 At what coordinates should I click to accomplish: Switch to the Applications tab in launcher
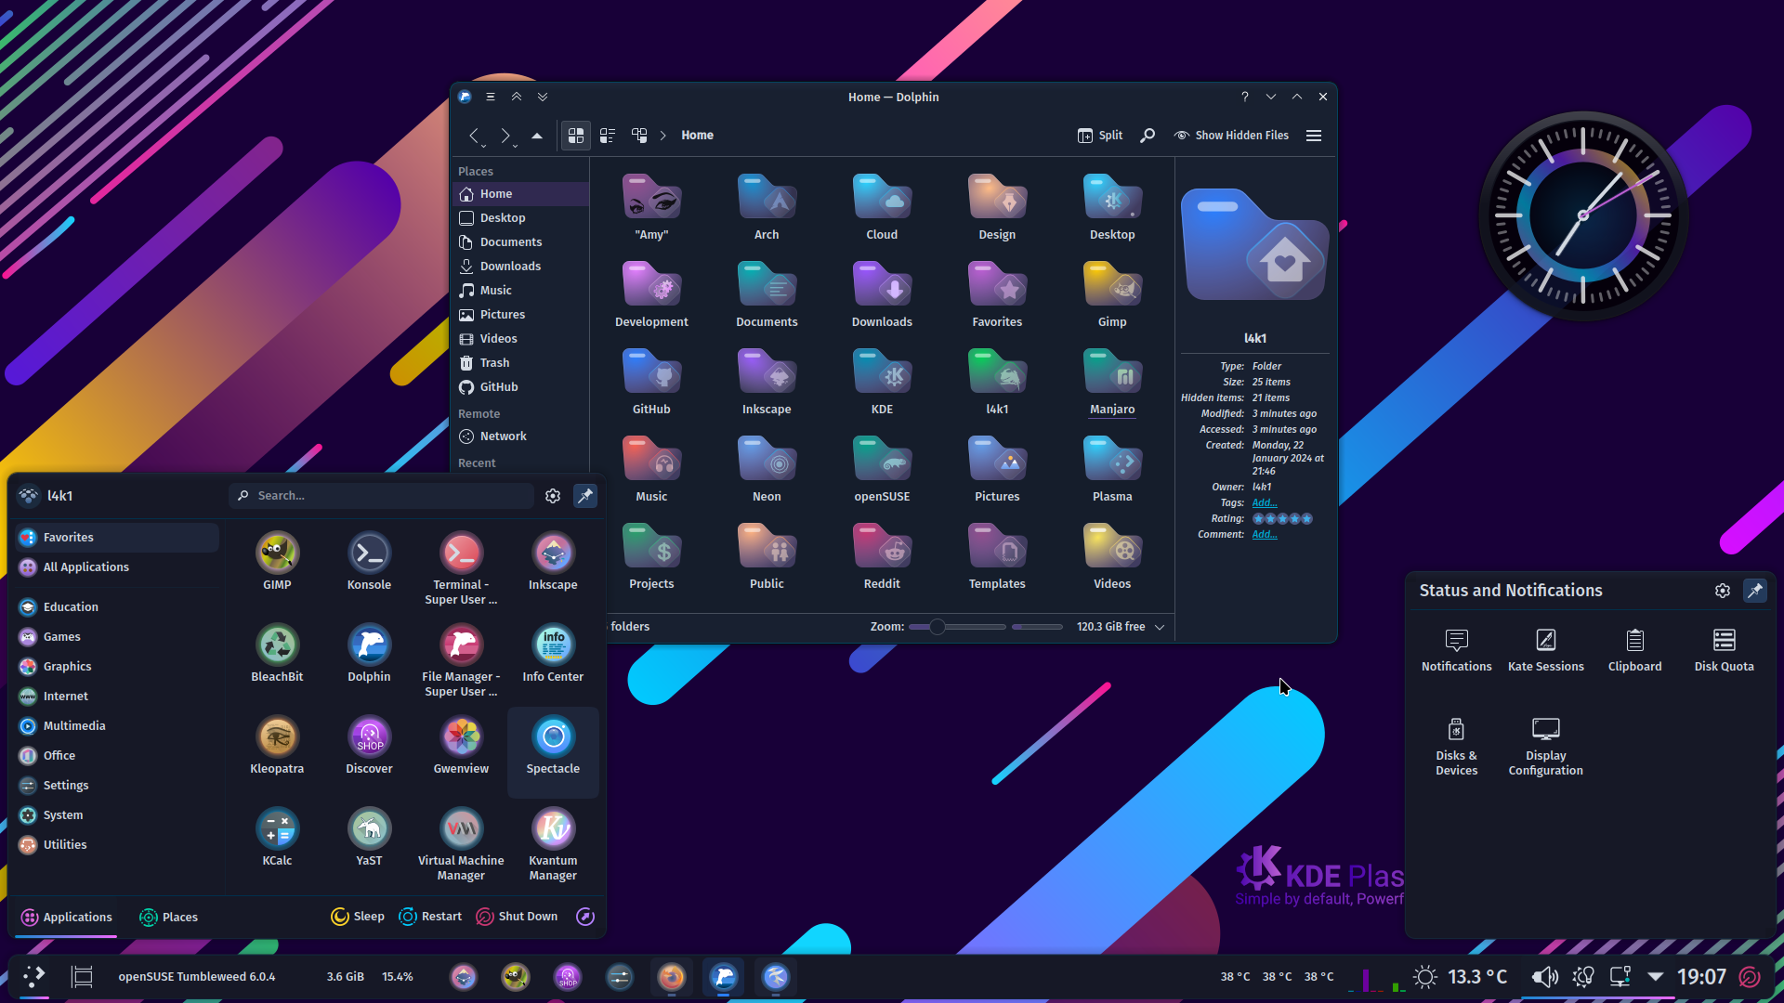click(x=67, y=918)
